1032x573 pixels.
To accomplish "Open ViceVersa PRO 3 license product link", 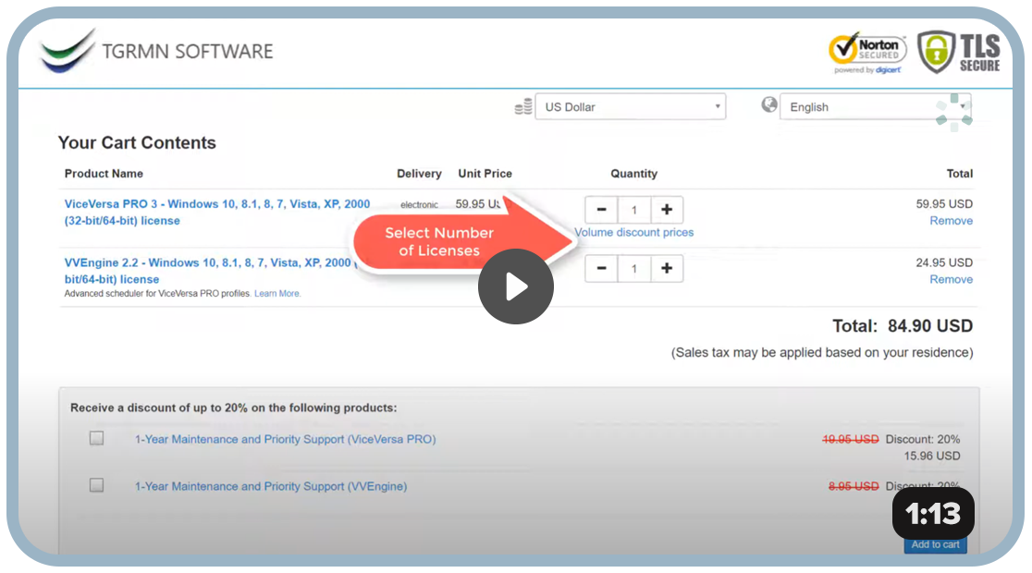I will [217, 212].
